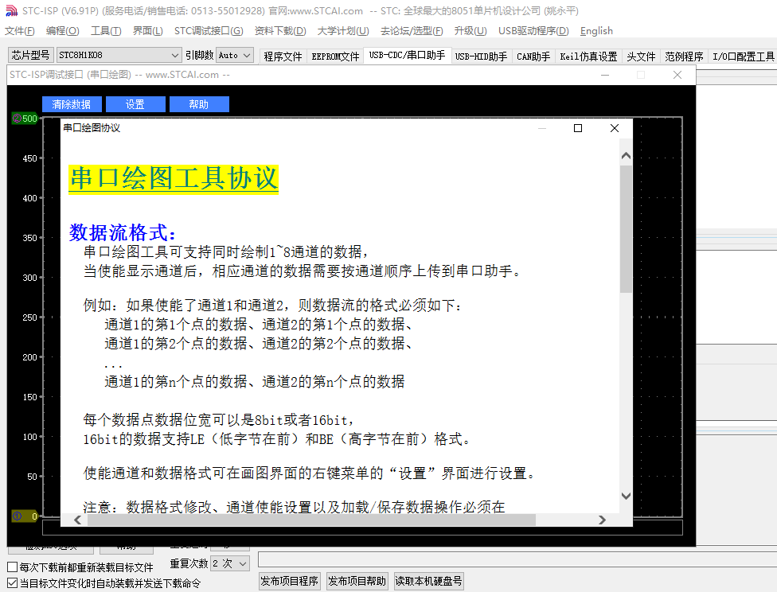Click the 清除数据 button
Screen dimensions: 777x592
(x=72, y=104)
